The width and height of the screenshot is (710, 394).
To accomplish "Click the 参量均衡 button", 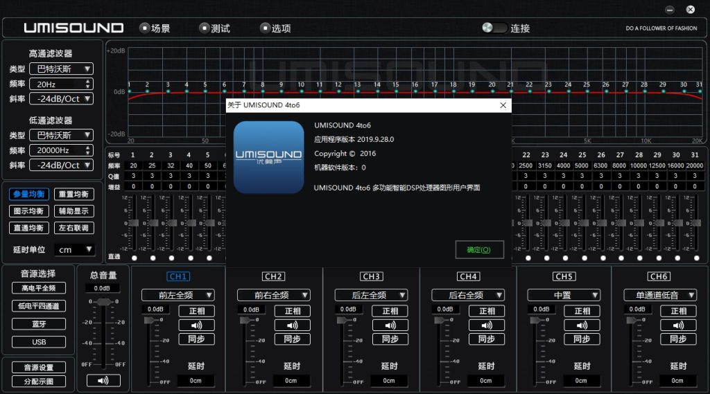I will coord(29,194).
